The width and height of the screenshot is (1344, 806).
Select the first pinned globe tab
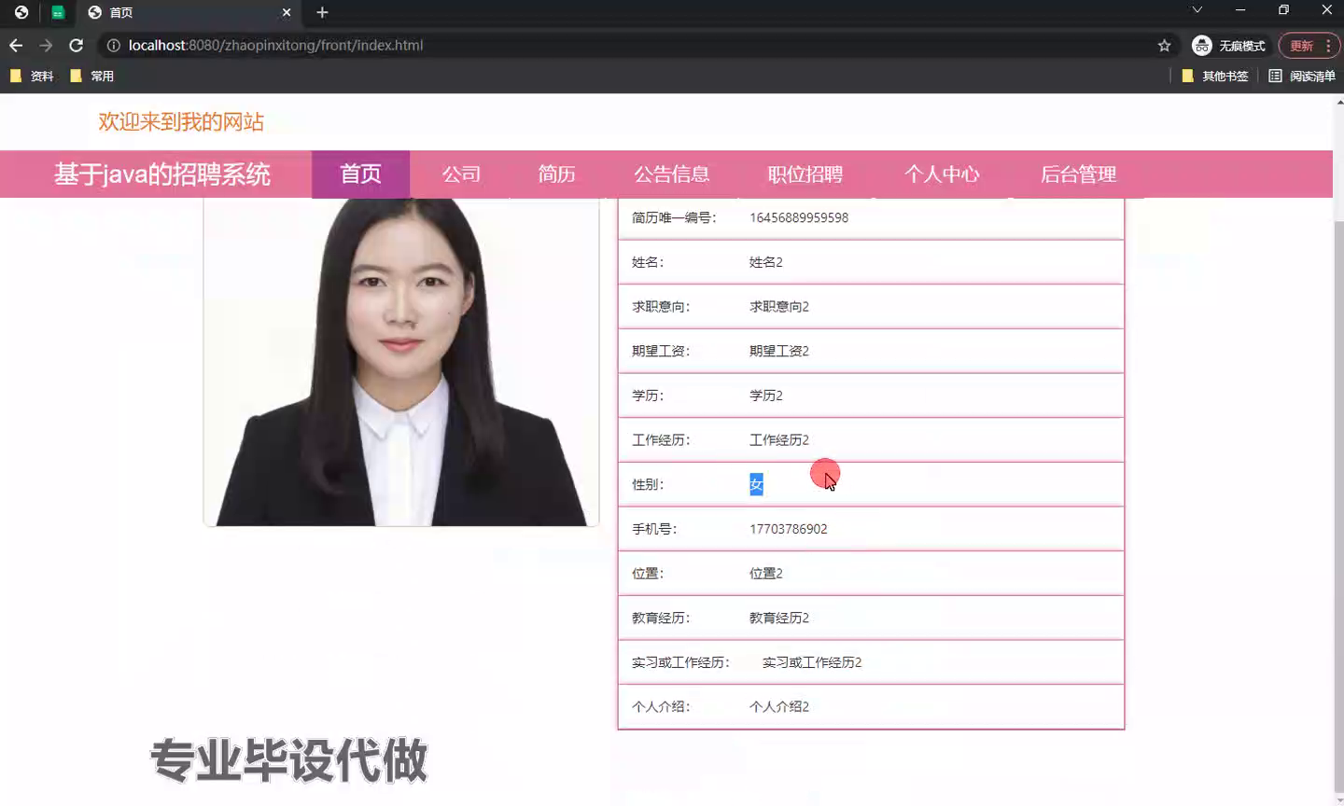point(21,12)
